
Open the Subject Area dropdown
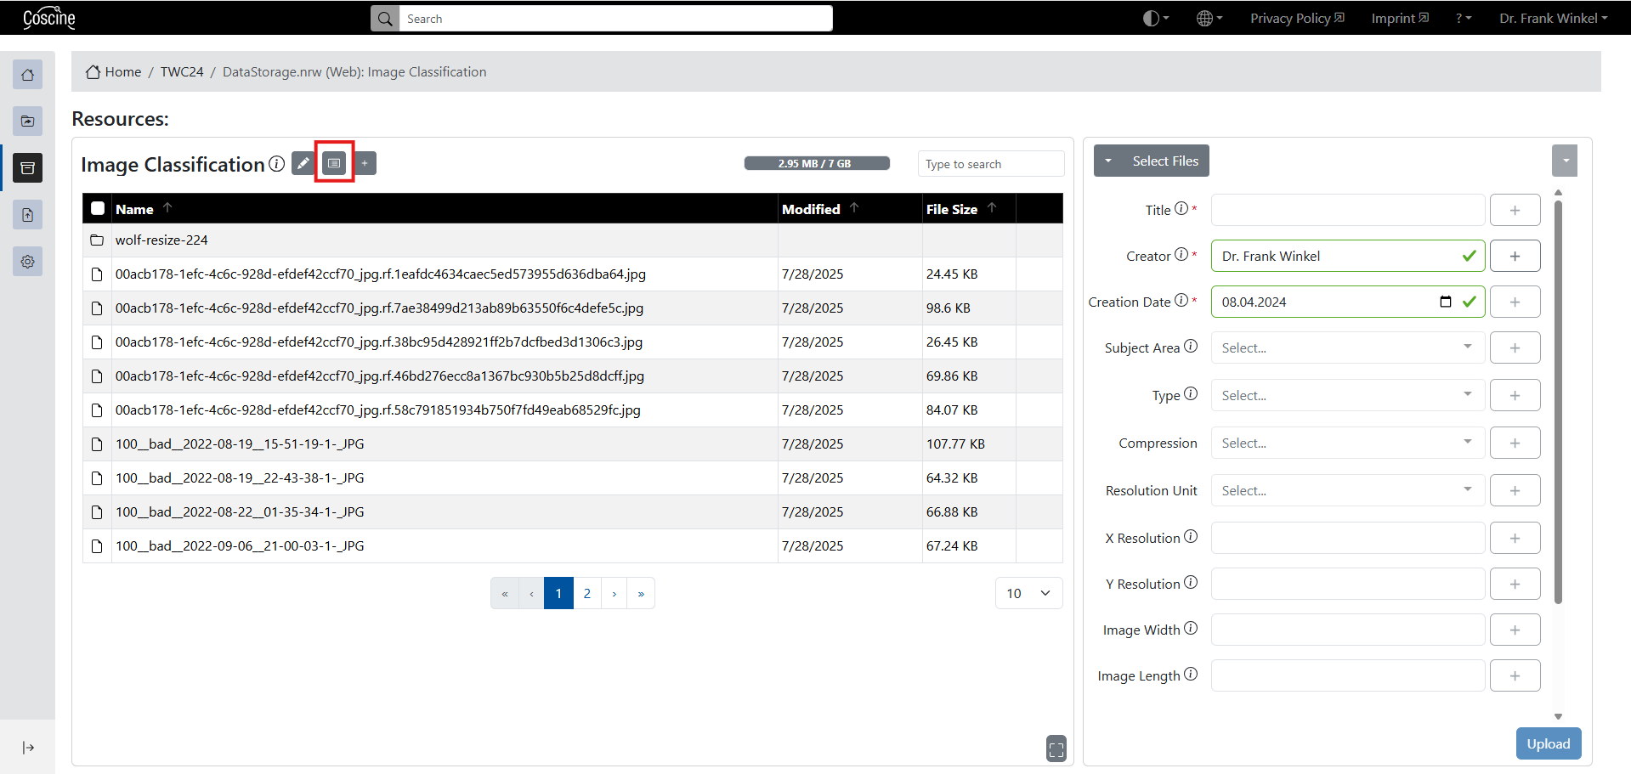1347,347
